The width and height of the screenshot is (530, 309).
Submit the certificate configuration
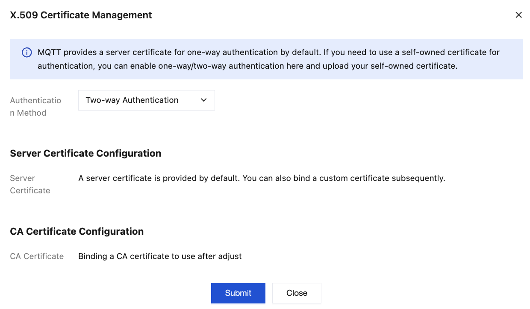[x=238, y=293]
